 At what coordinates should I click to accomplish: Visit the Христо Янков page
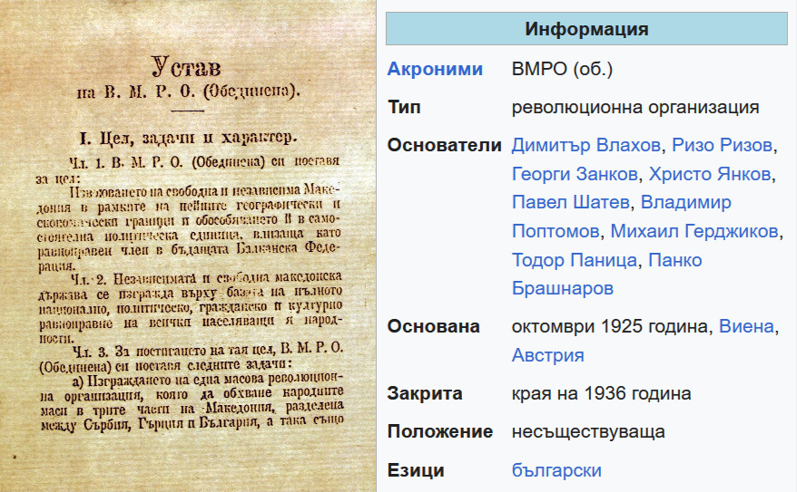point(710,174)
